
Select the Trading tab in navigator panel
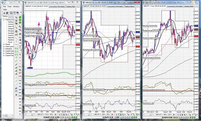[5, 16]
